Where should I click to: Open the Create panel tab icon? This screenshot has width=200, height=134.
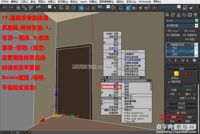click(167, 15)
